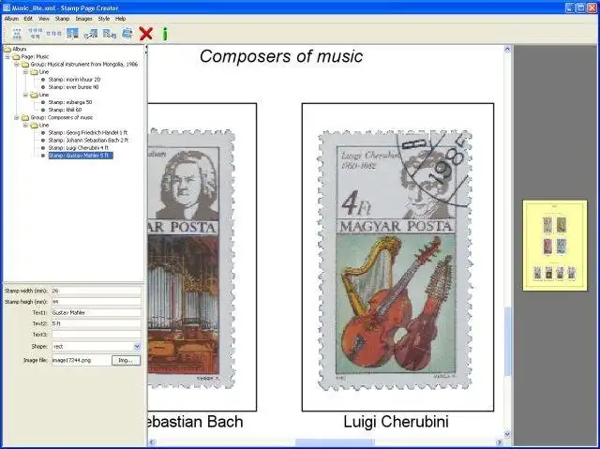The height and width of the screenshot is (449, 600).
Task: Select Stamp: Johann Sebastian Bach 2 ft
Action: pyautogui.click(x=88, y=141)
